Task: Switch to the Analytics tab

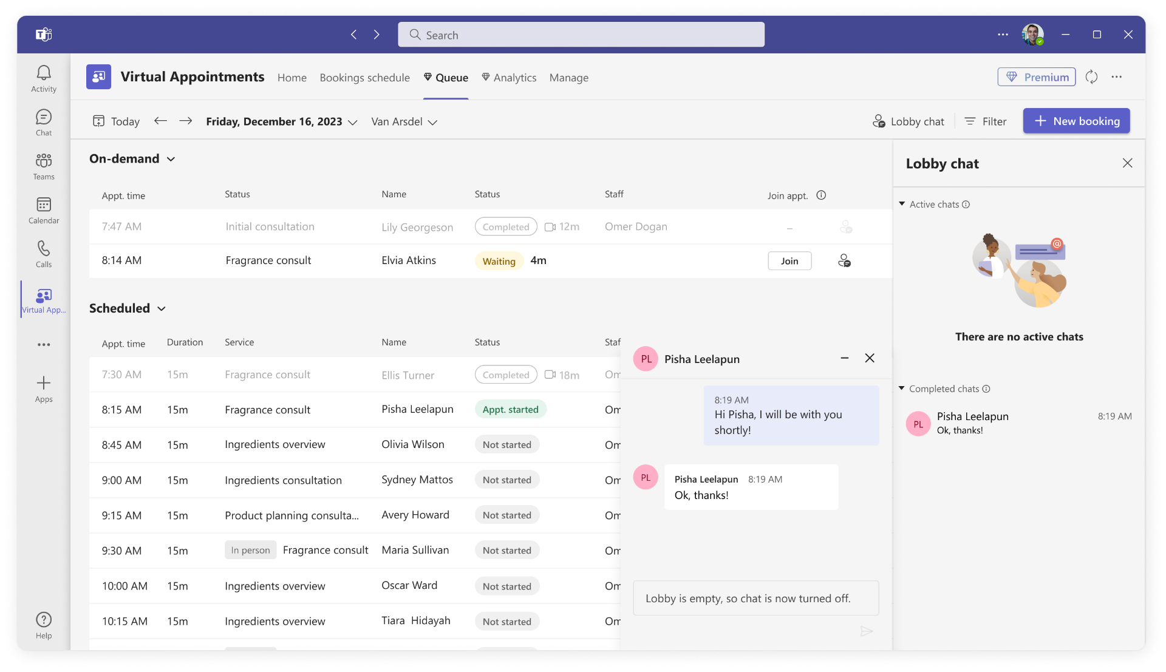Action: point(509,78)
